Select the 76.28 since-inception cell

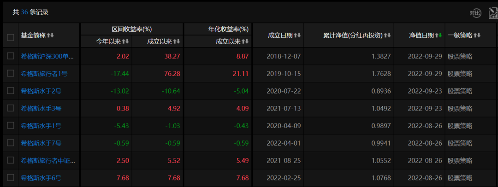tap(172, 74)
